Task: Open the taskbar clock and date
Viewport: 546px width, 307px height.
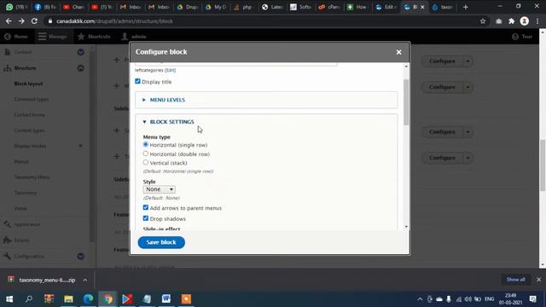Action: click(510, 299)
